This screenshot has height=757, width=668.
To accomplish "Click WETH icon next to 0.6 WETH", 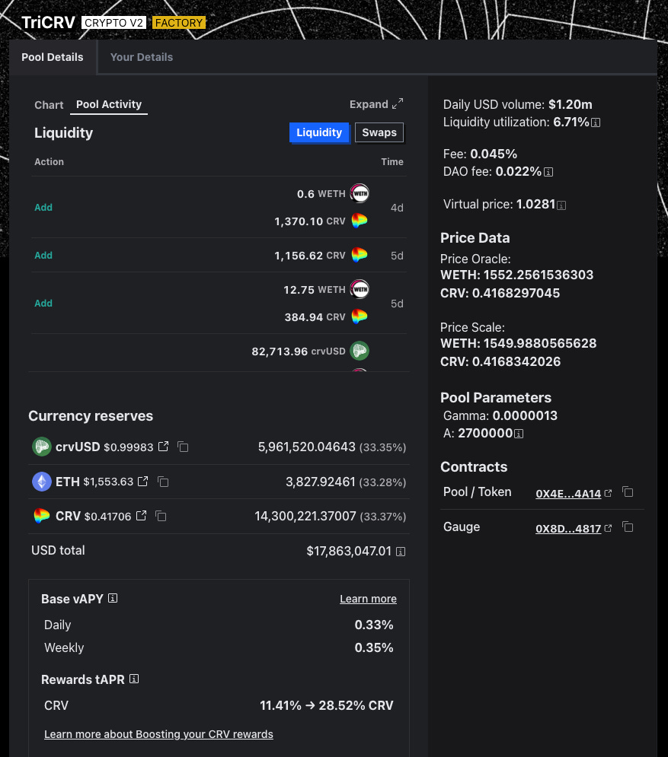I will [x=359, y=193].
